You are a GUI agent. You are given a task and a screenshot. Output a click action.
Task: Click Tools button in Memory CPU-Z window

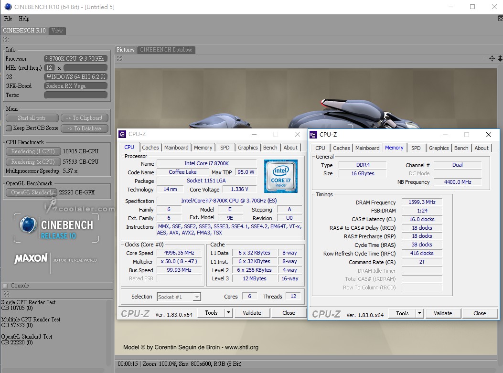coord(402,313)
